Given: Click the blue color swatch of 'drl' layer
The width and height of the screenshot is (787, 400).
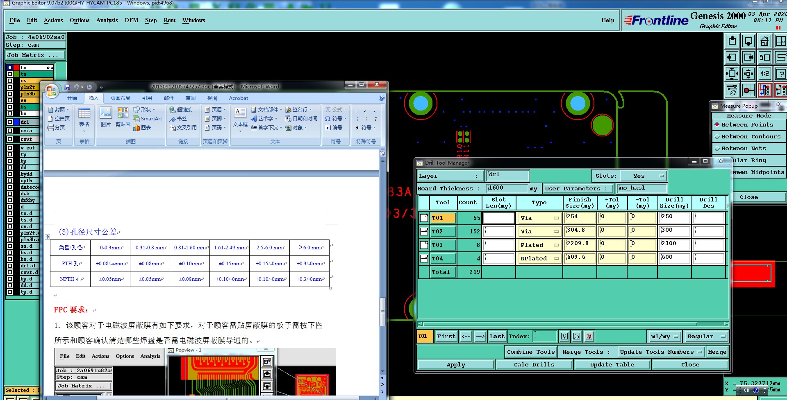Looking at the screenshot, I should [16, 122].
